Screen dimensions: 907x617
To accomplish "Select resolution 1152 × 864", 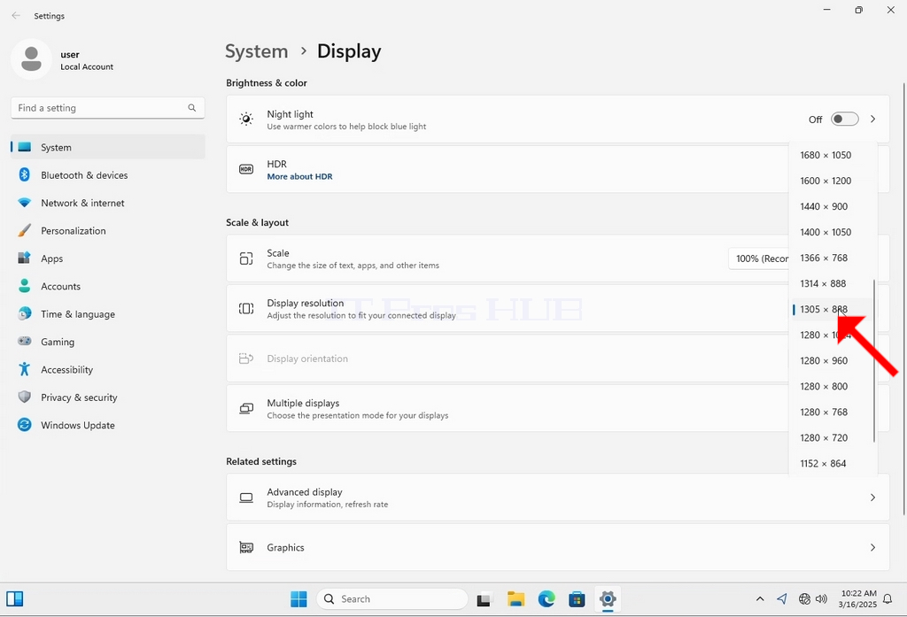I will 833,463.
